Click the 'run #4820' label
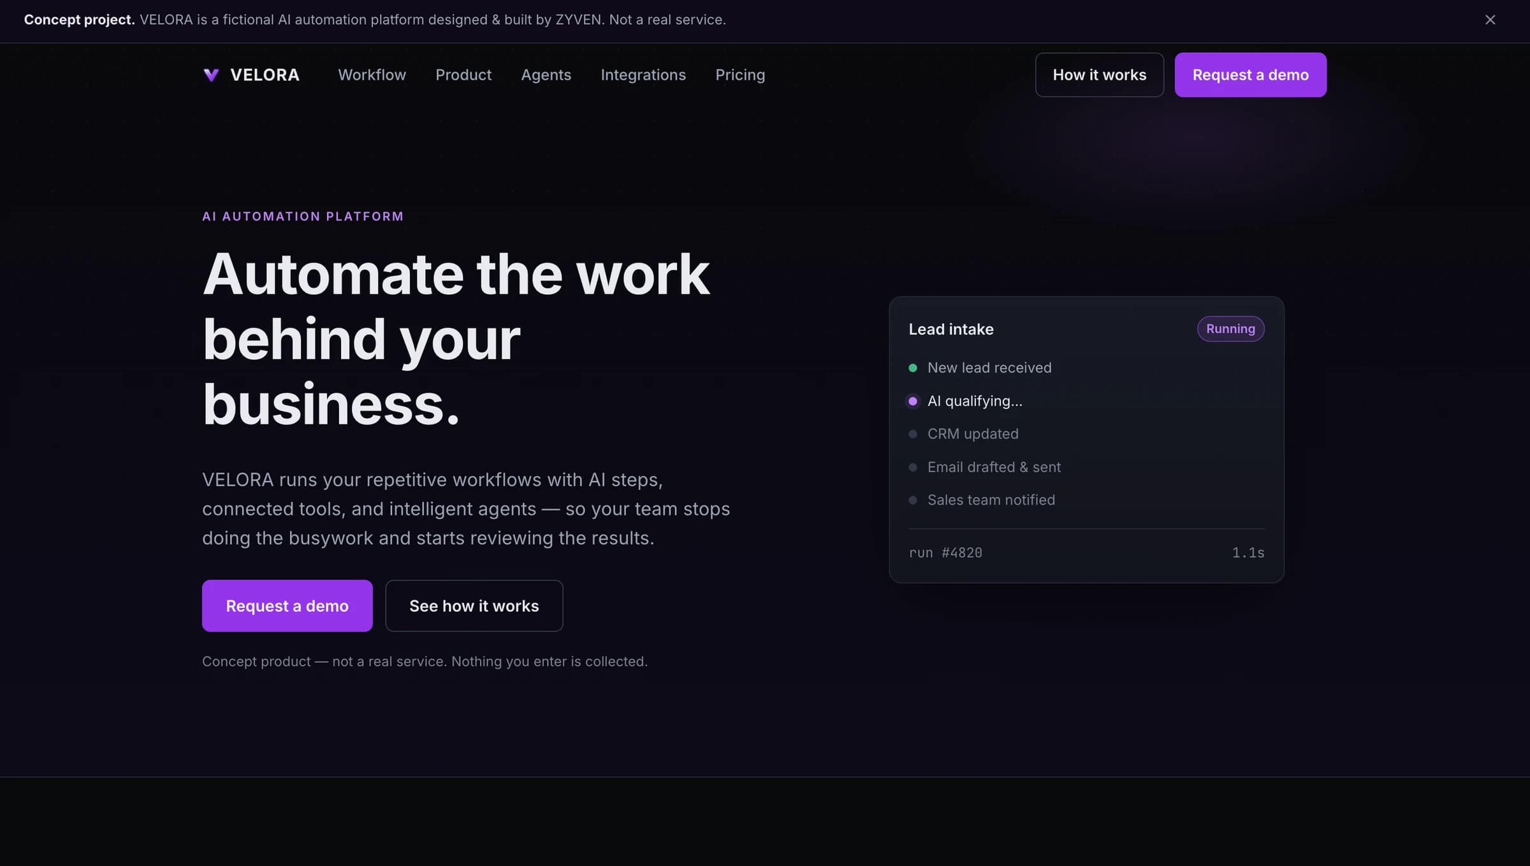This screenshot has width=1530, height=866. (945, 552)
